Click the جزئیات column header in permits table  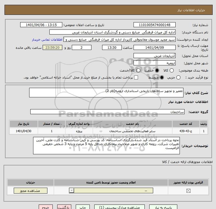coord(31,182)
